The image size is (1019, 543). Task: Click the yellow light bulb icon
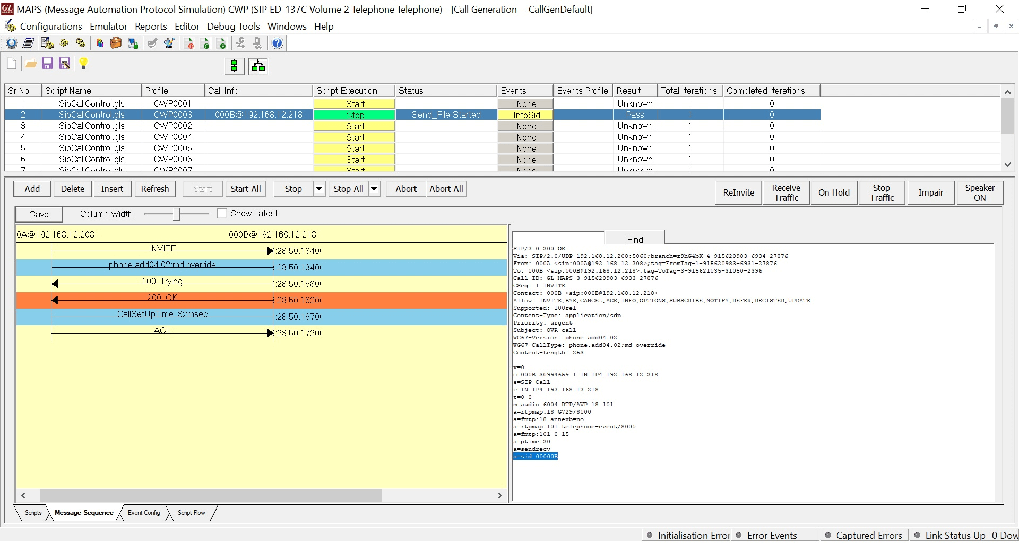tap(83, 64)
